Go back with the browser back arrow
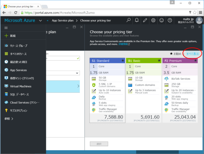Image resolution: width=204 pixels, height=154 pixels. click(4, 13)
